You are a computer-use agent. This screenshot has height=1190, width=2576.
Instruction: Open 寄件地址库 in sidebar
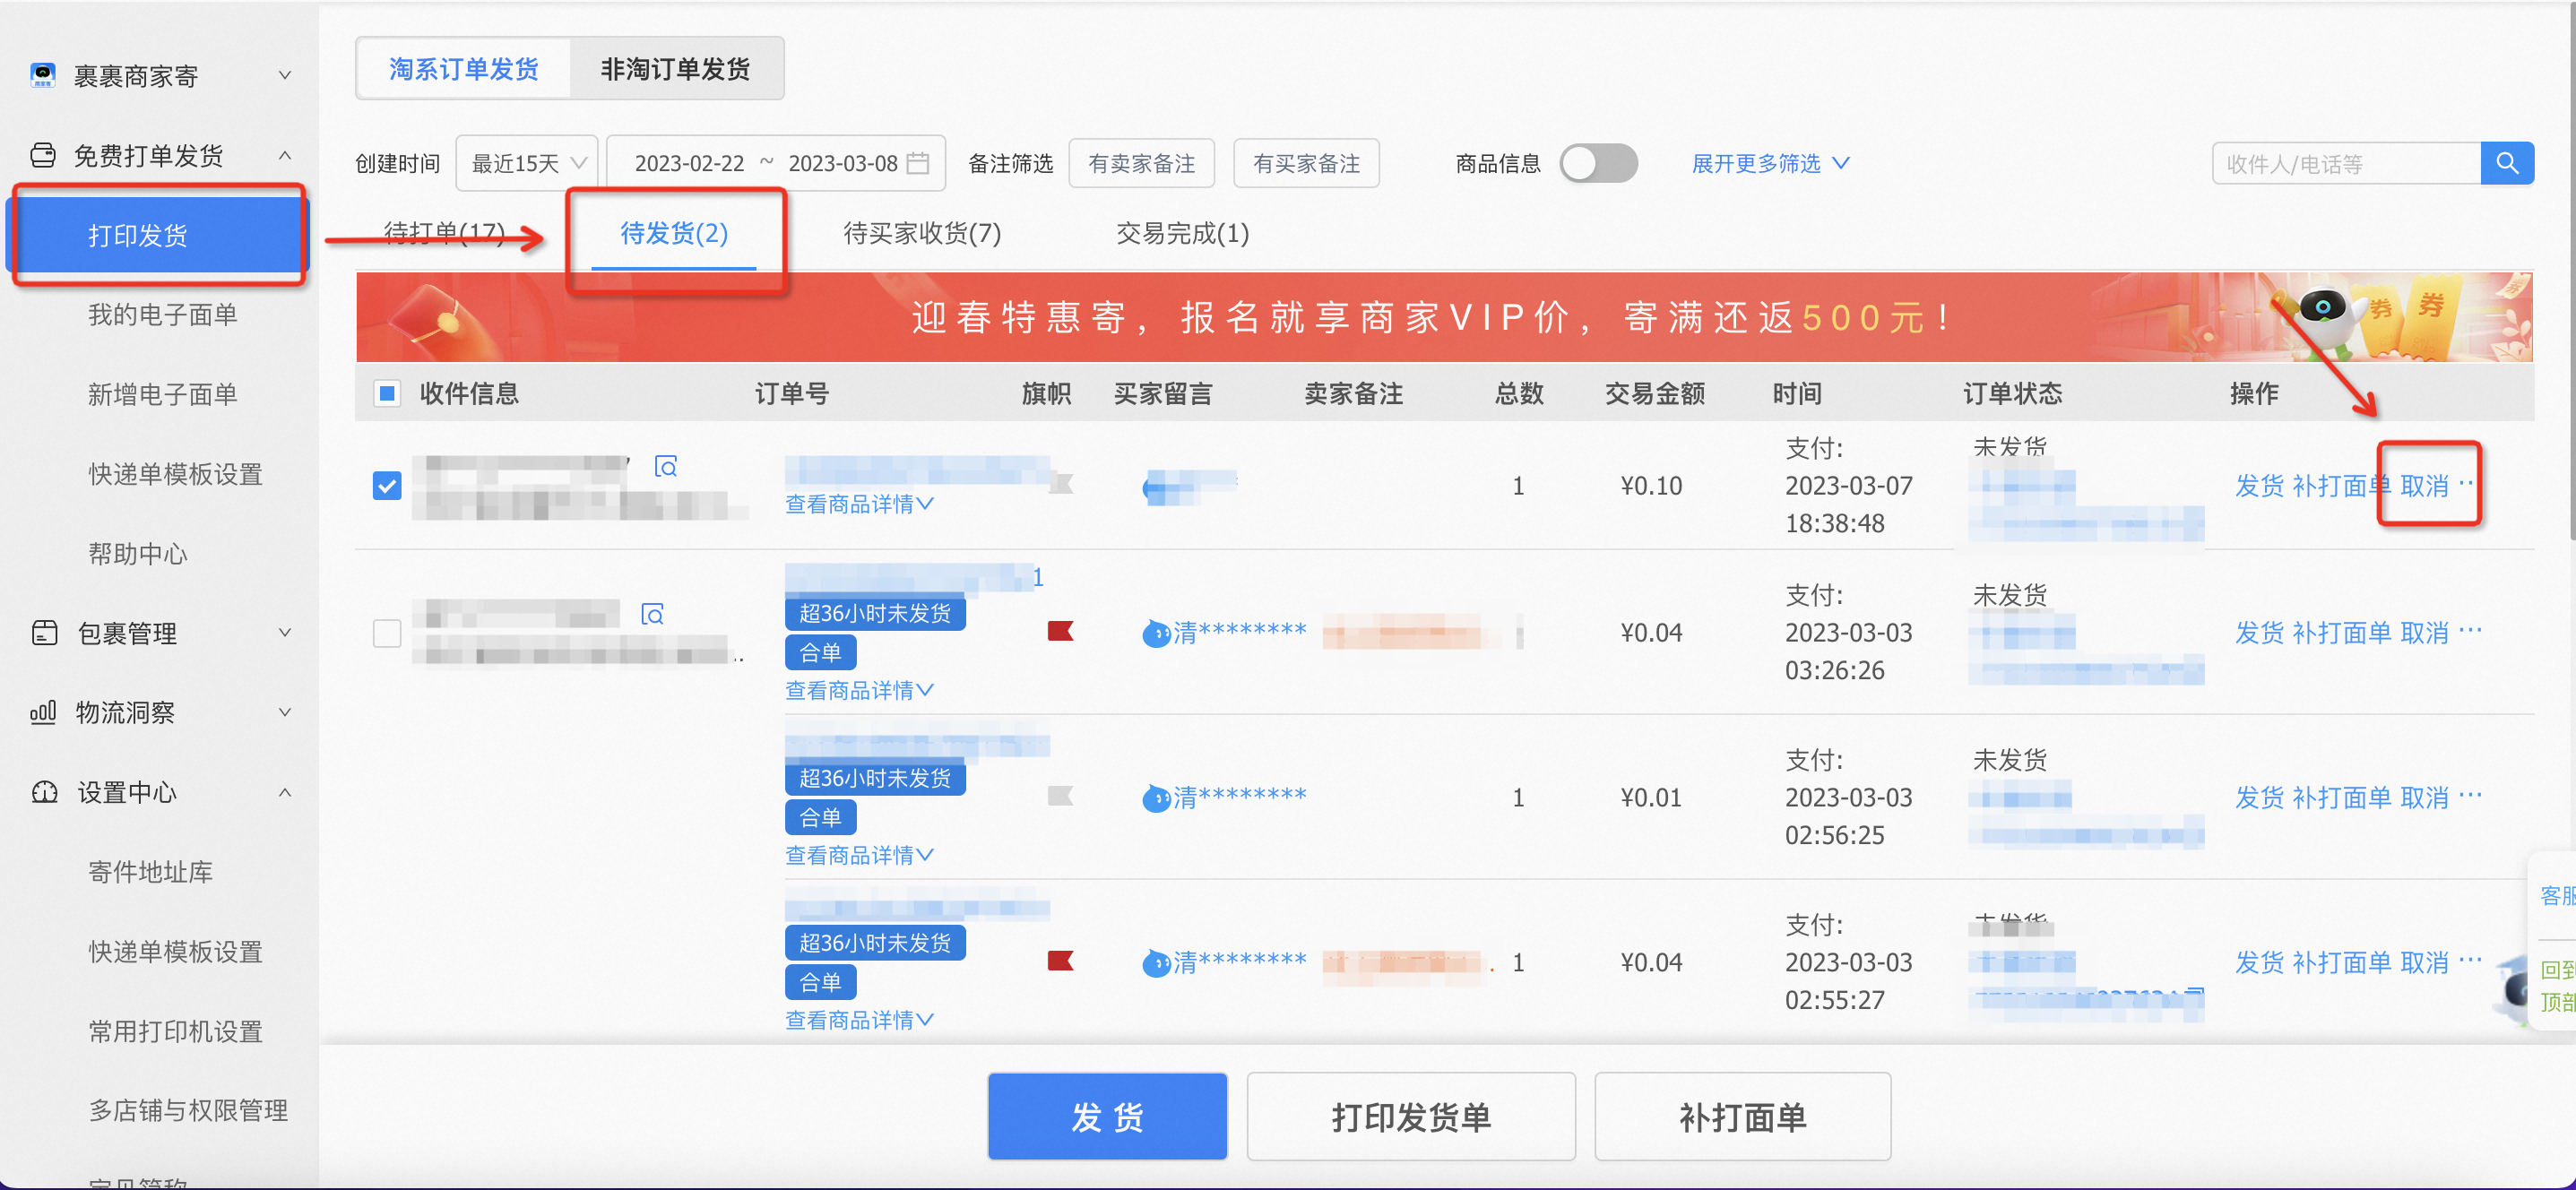(x=150, y=872)
